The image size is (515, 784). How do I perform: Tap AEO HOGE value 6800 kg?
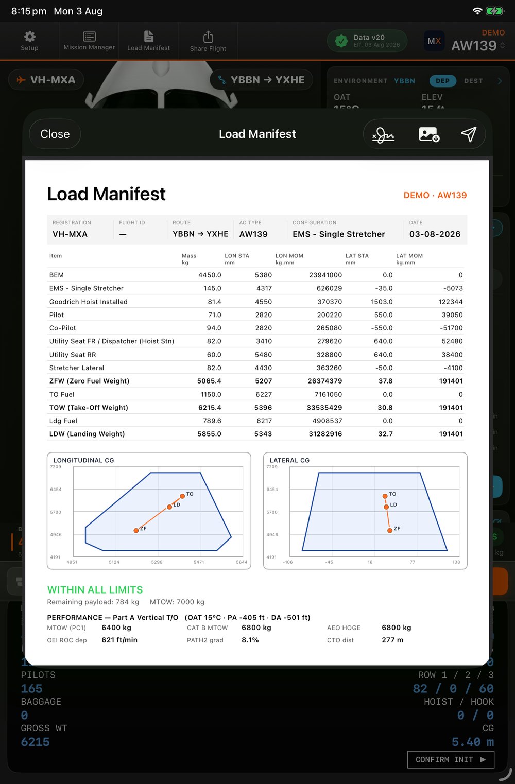tap(397, 628)
